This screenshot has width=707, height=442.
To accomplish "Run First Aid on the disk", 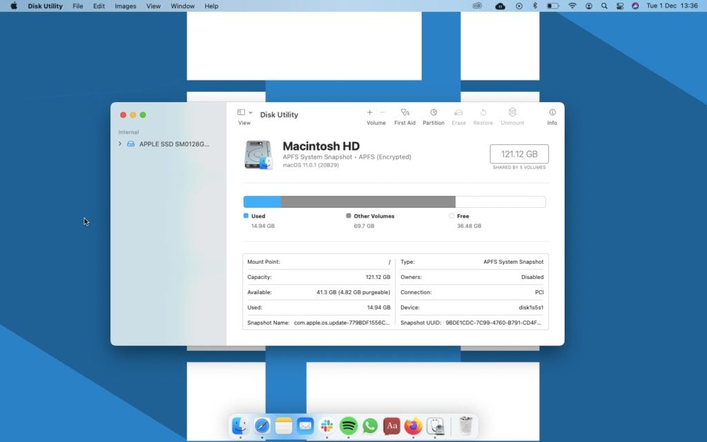I will click(405, 113).
